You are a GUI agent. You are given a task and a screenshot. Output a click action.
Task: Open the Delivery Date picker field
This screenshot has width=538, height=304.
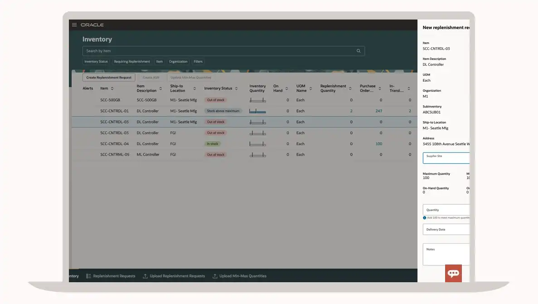coord(446,230)
